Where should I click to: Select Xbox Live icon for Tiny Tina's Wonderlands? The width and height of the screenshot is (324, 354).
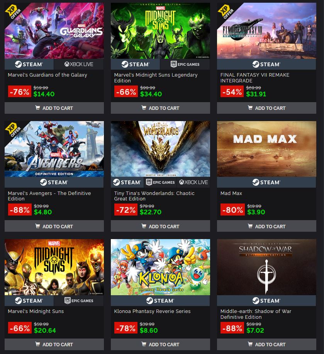pyautogui.click(x=193, y=182)
